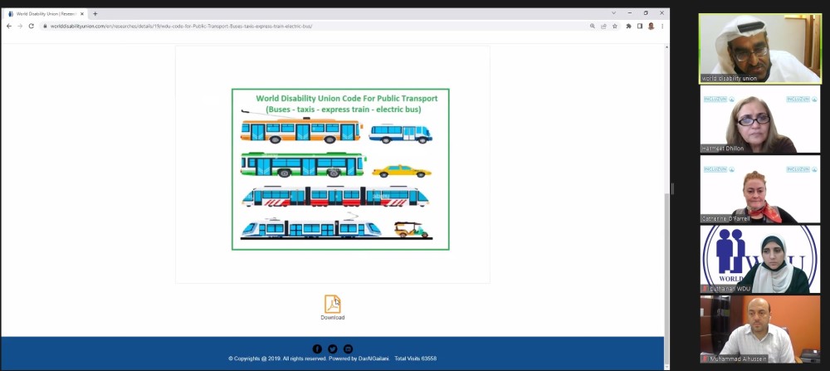The height and width of the screenshot is (371, 830).
Task: Open the Chrome profile avatar
Action: (651, 26)
